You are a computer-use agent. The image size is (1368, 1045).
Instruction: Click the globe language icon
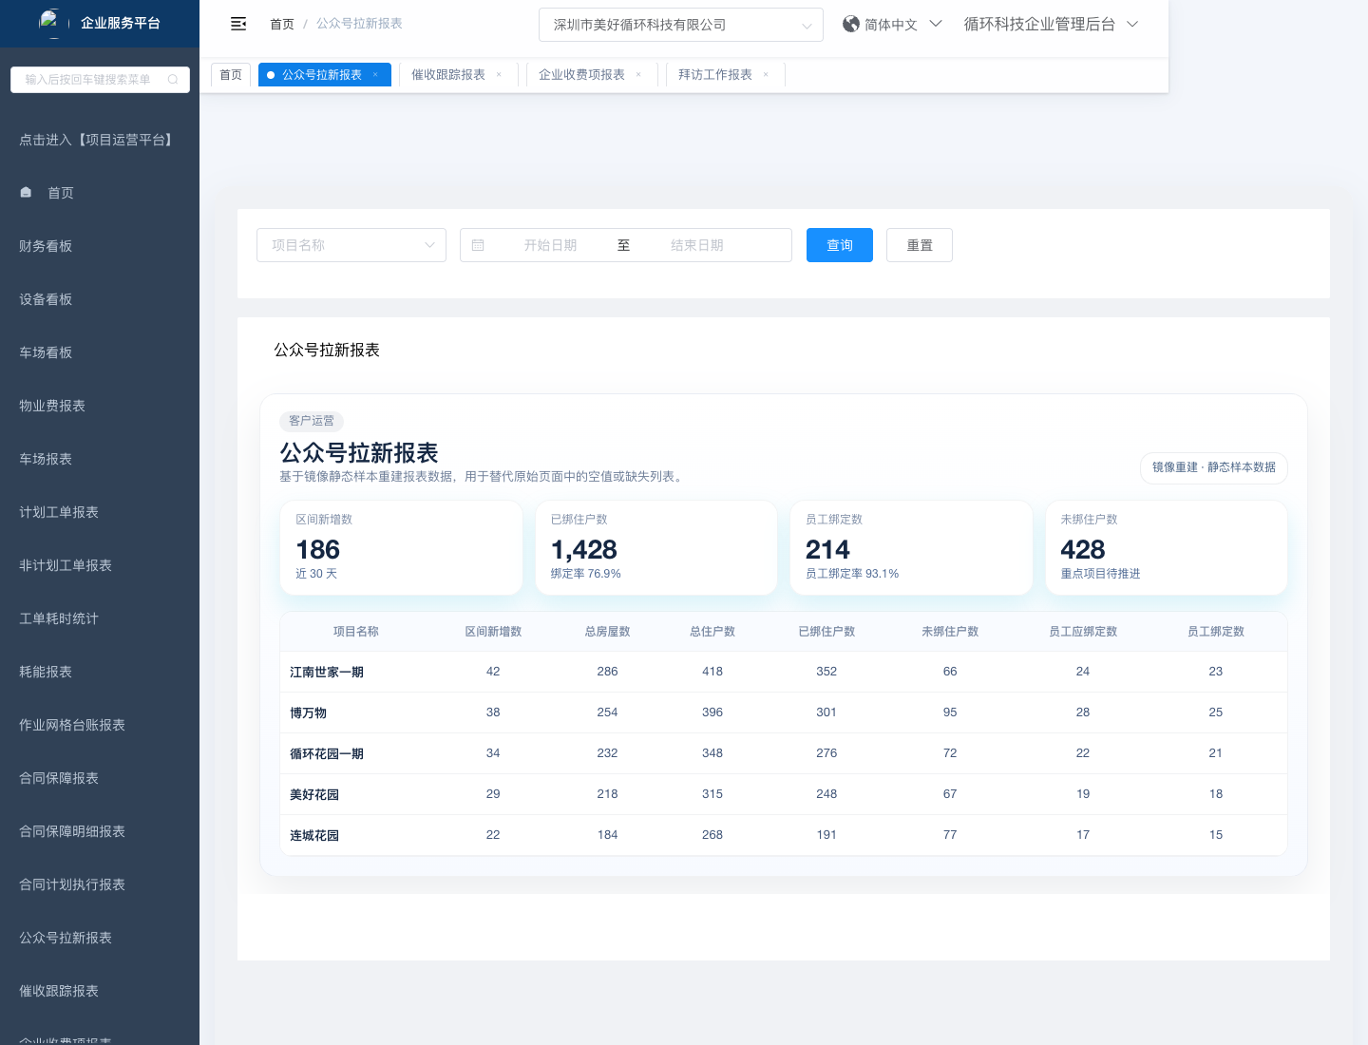tap(851, 24)
